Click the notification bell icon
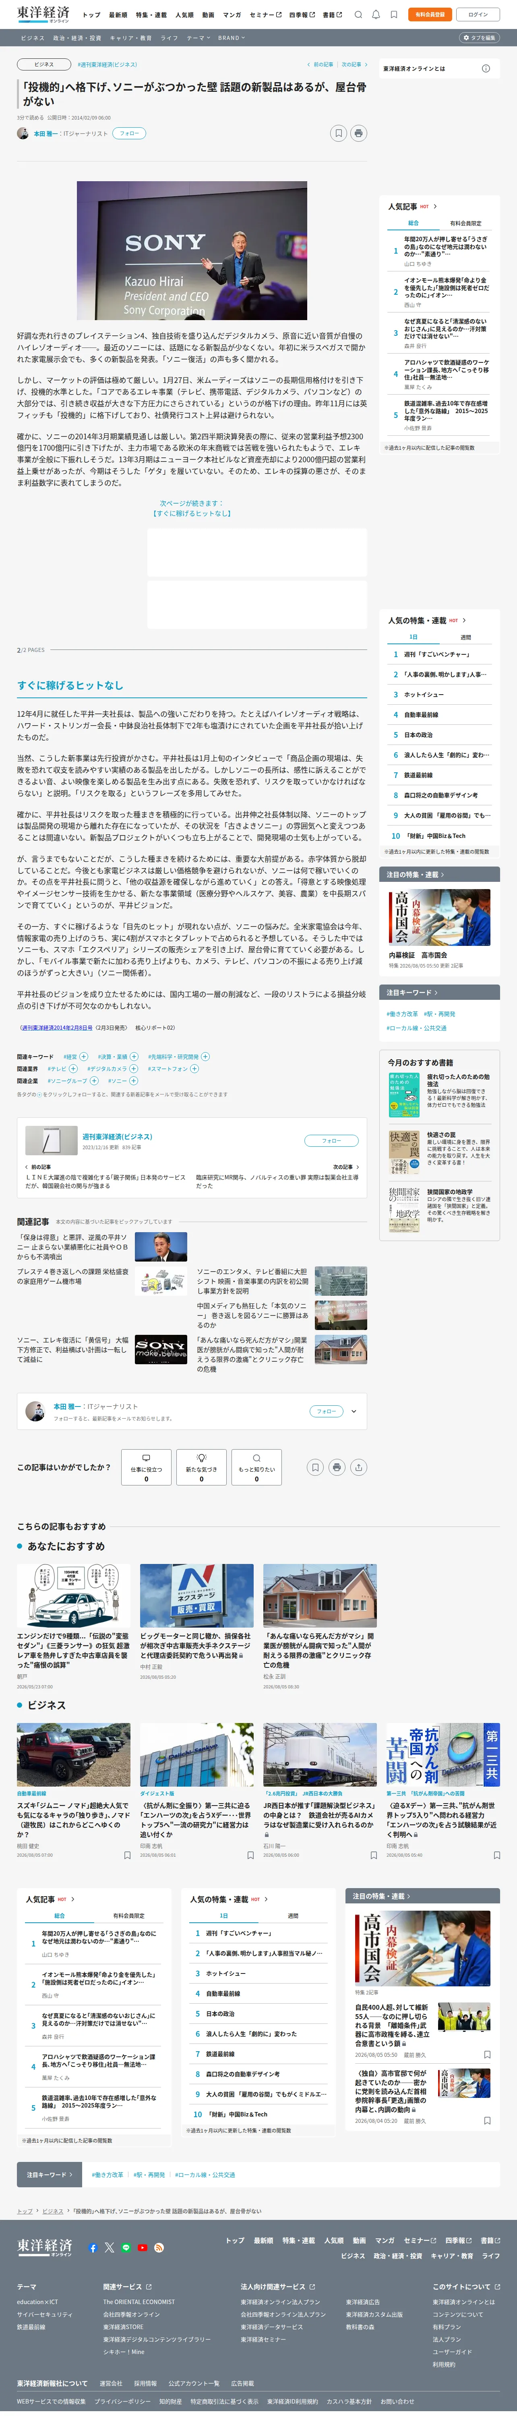Screen dimensions: 517x2416 tap(376, 15)
